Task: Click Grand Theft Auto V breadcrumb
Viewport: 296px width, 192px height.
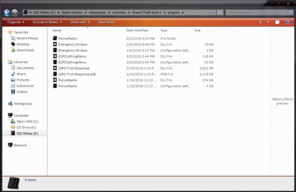Action: click(147, 12)
